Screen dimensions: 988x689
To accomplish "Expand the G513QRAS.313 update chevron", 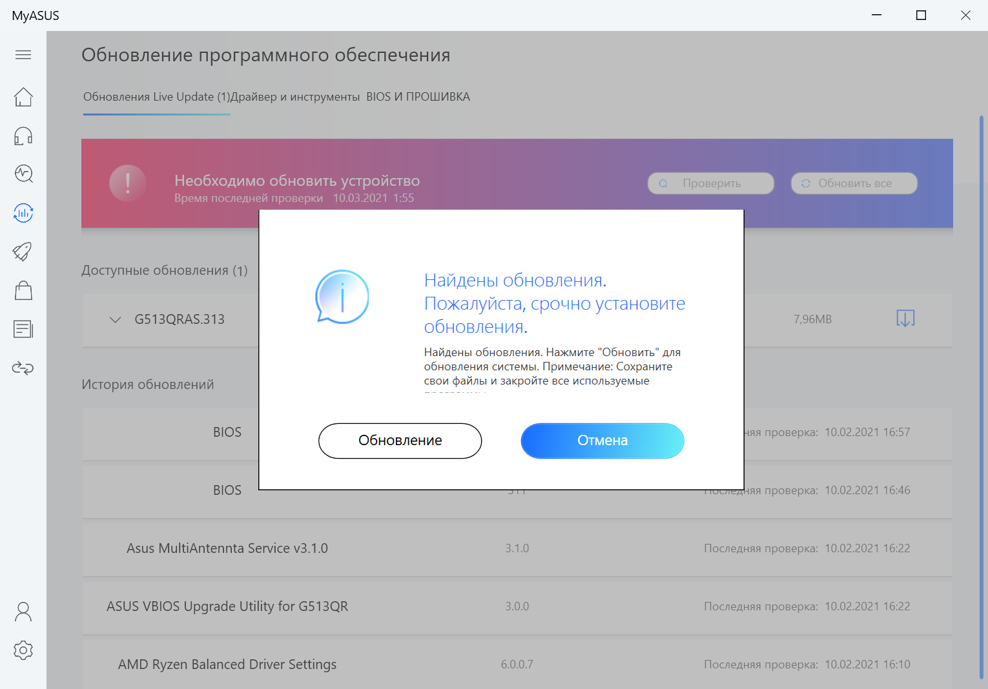I will coord(116,319).
